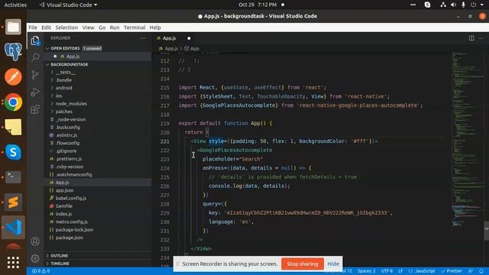Image resolution: width=489 pixels, height=275 pixels.
Task: Open the Search view in activity bar
Action: click(x=35, y=57)
